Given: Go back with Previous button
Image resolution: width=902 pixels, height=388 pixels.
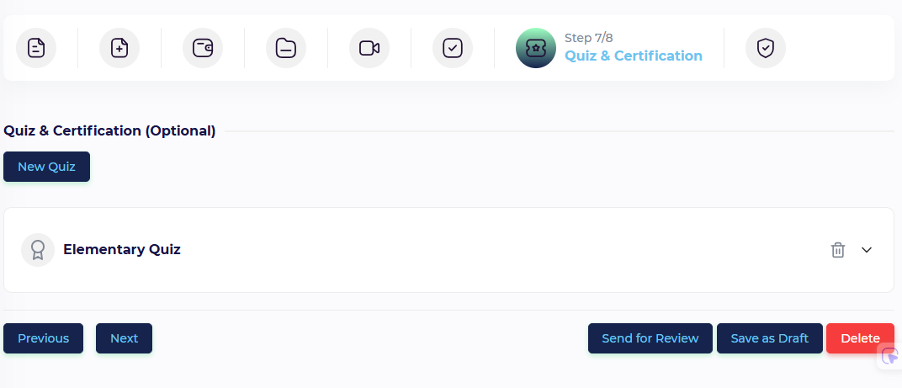Looking at the screenshot, I should (x=43, y=338).
